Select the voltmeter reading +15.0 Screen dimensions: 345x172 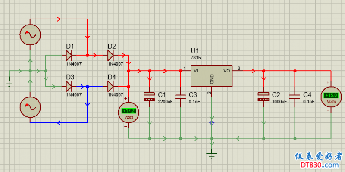coord(331,97)
